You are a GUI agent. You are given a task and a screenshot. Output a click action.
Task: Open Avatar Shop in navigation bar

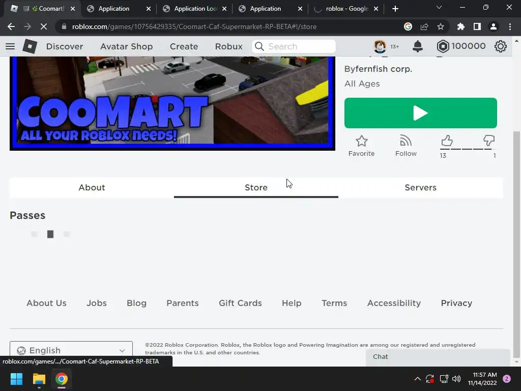click(x=127, y=46)
